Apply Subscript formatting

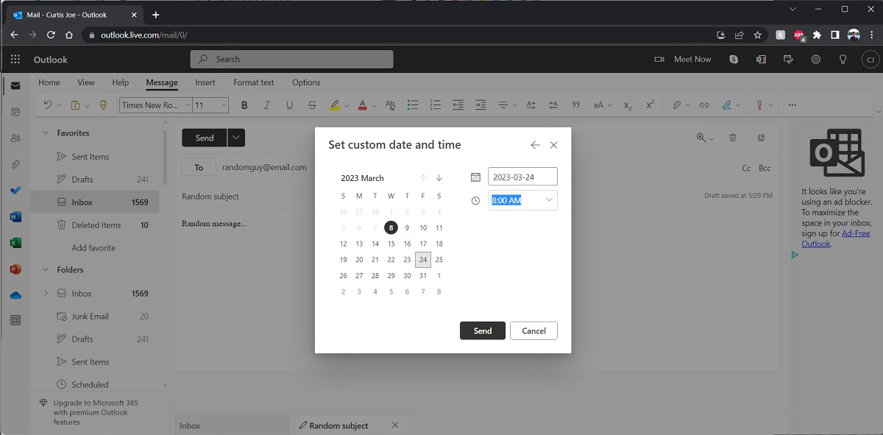tap(628, 105)
